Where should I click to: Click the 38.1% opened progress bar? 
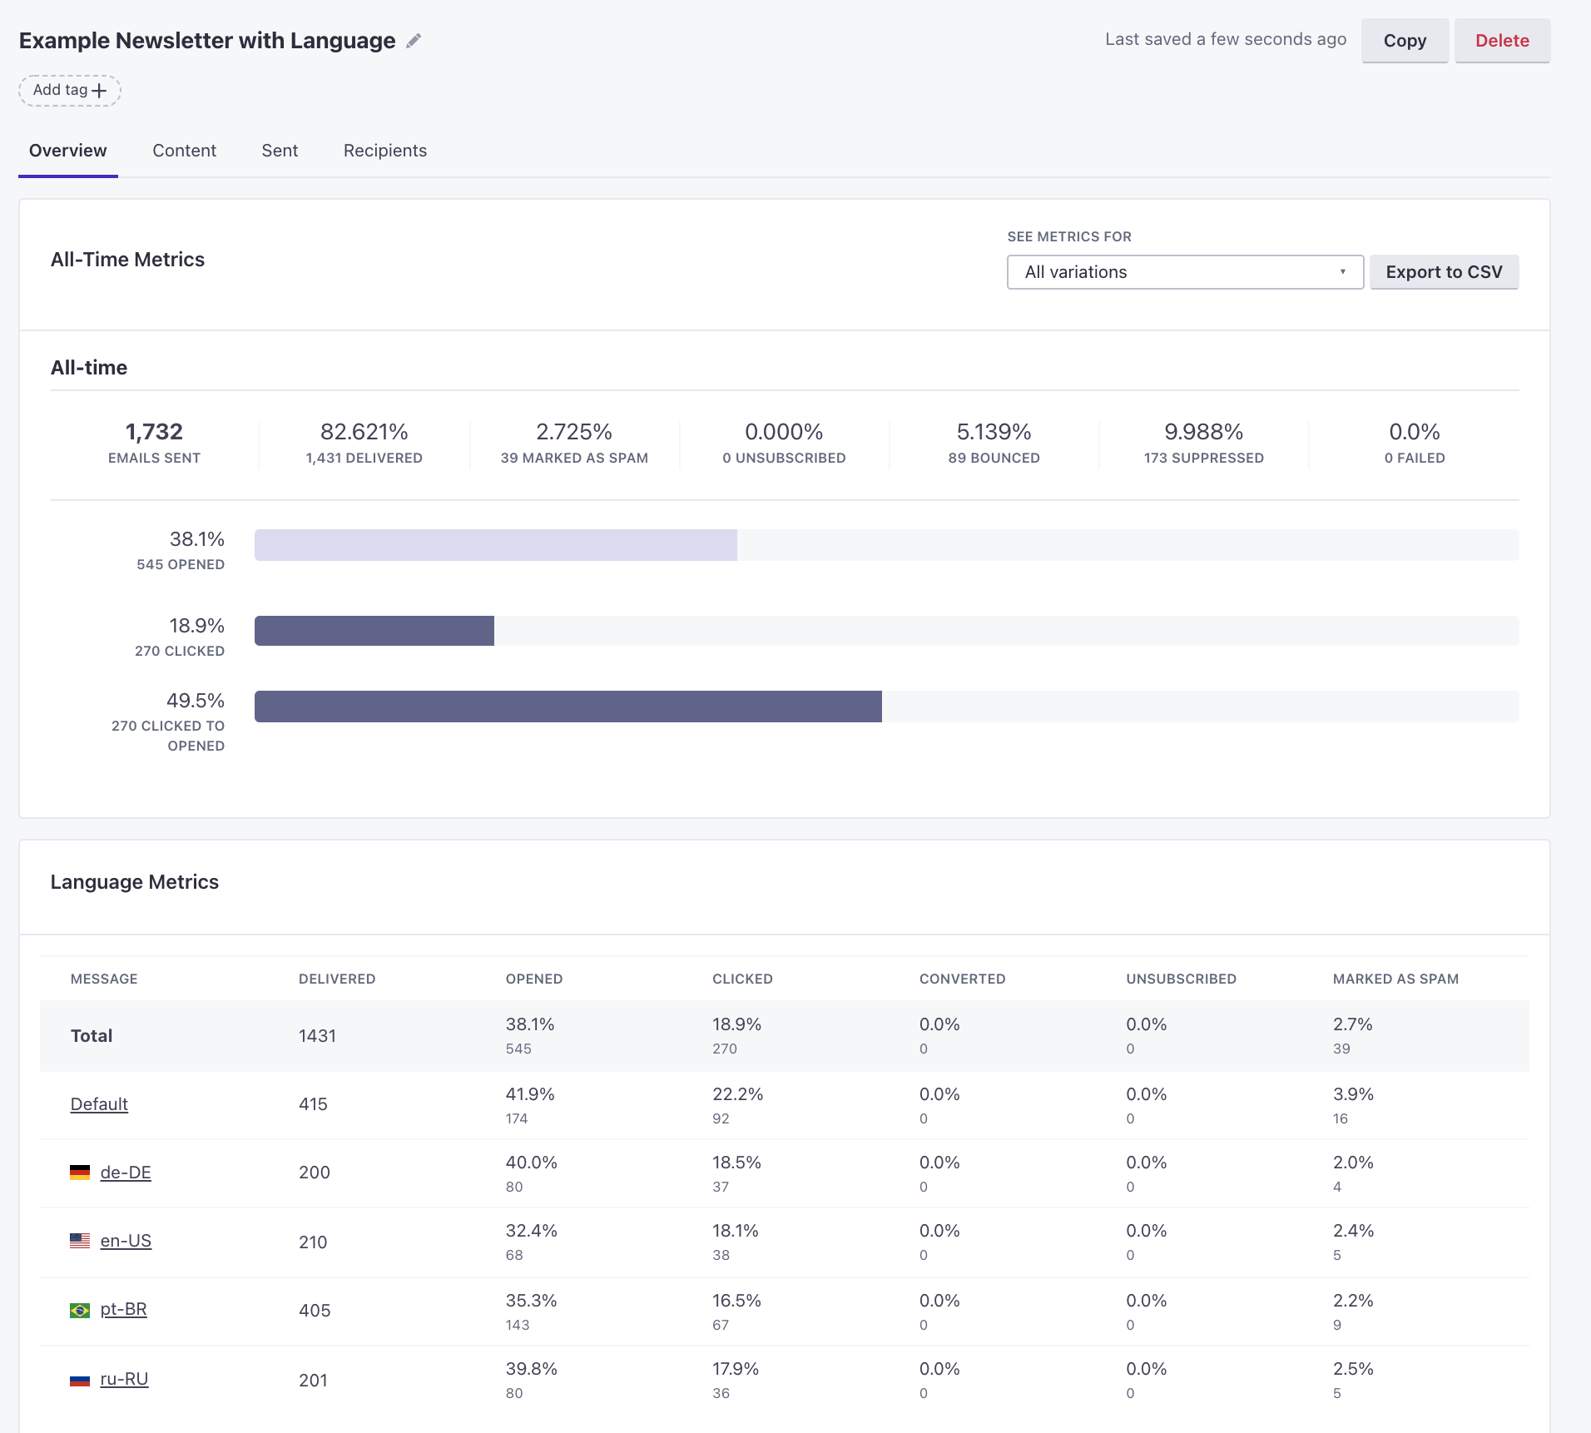point(495,545)
